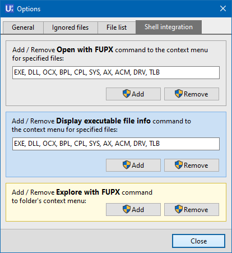Click shield icon on Explore with FUPX Remove button
Viewport: 232px width, 253px height.
(179, 209)
